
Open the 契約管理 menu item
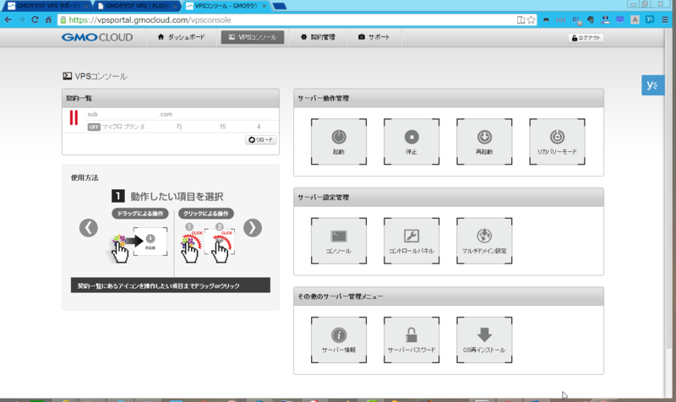(318, 37)
